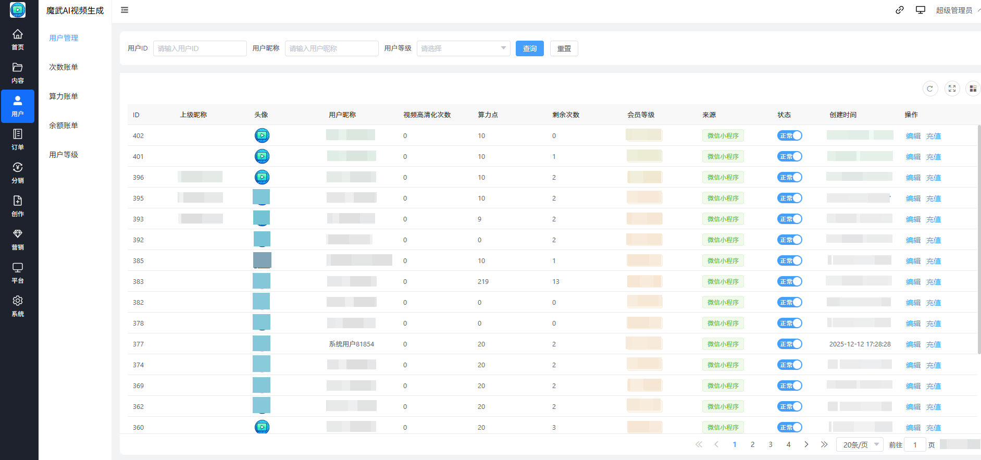Click the refresh table icon
981x460 pixels.
click(930, 89)
